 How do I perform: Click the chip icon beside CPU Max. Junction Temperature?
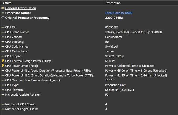point(3,80)
